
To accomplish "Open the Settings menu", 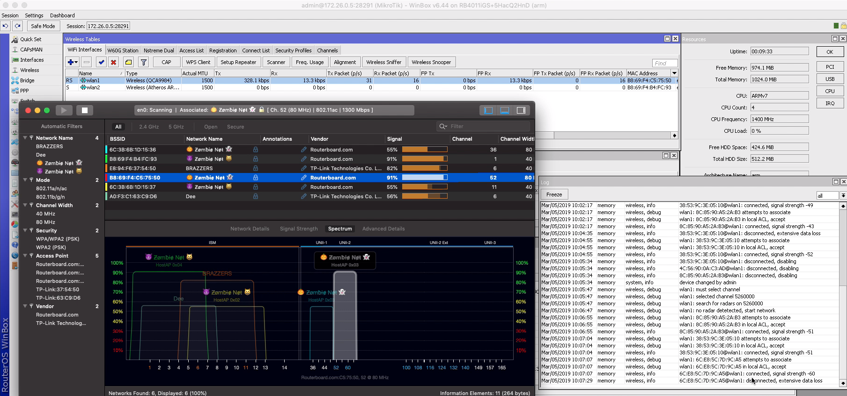I will [x=34, y=15].
